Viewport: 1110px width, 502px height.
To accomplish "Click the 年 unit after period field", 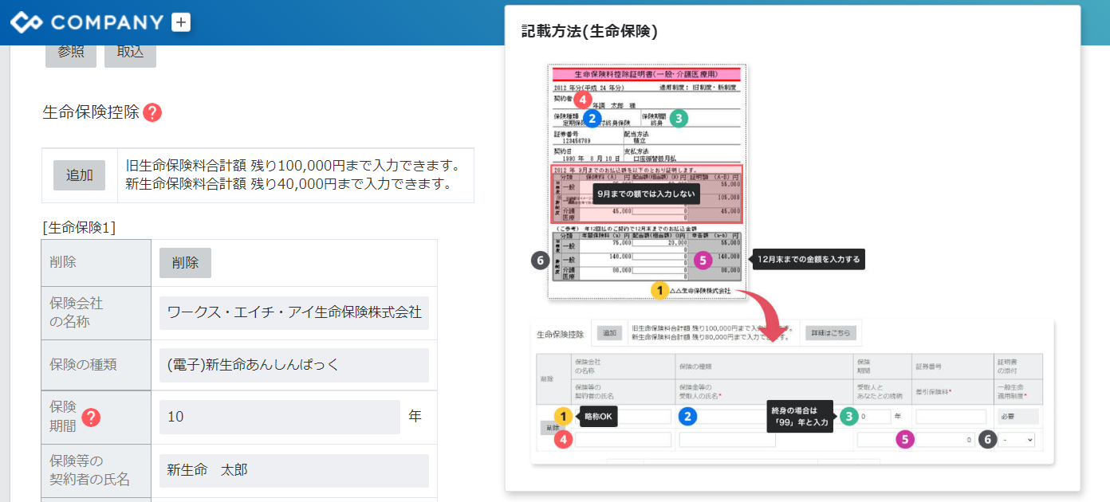I will coord(415,417).
